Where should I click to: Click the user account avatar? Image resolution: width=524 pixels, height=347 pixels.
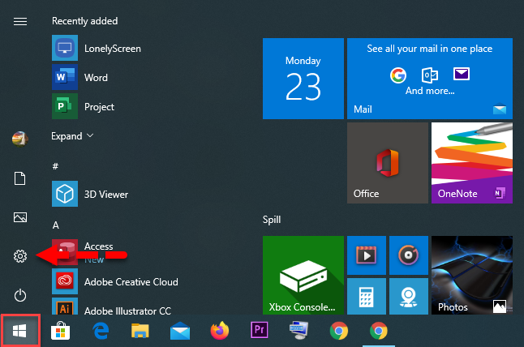click(x=20, y=139)
